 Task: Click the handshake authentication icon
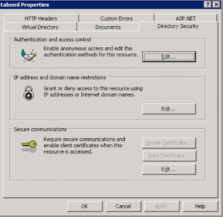click(x=28, y=55)
